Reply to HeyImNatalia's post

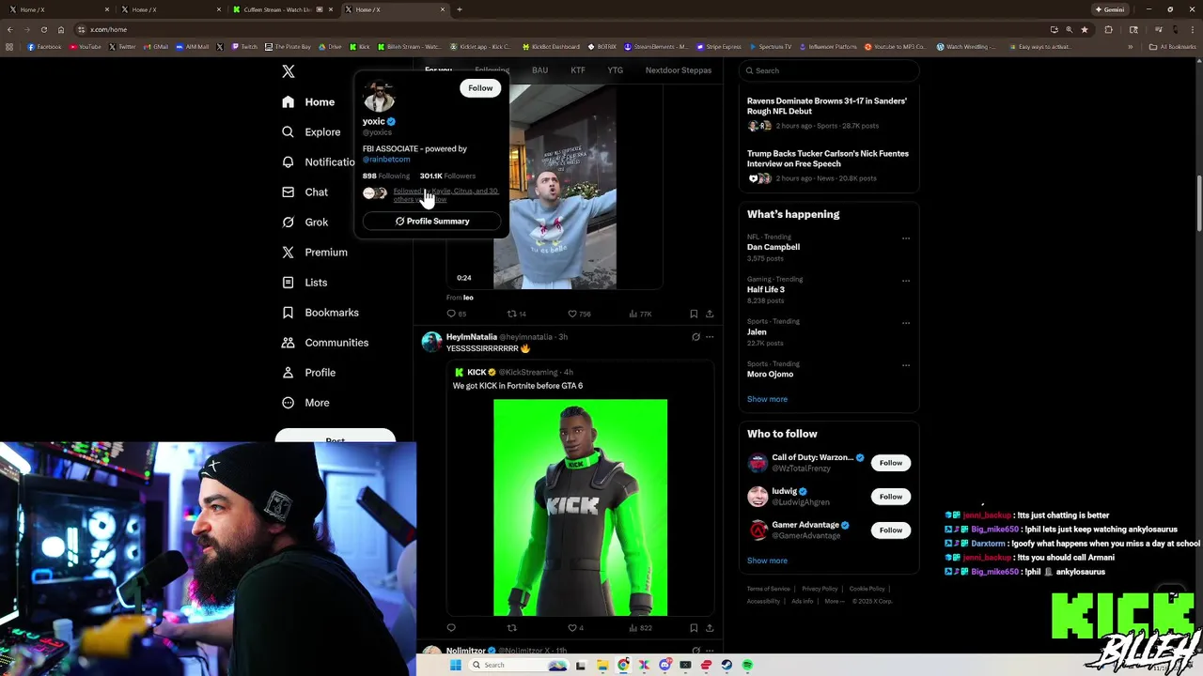click(451, 627)
